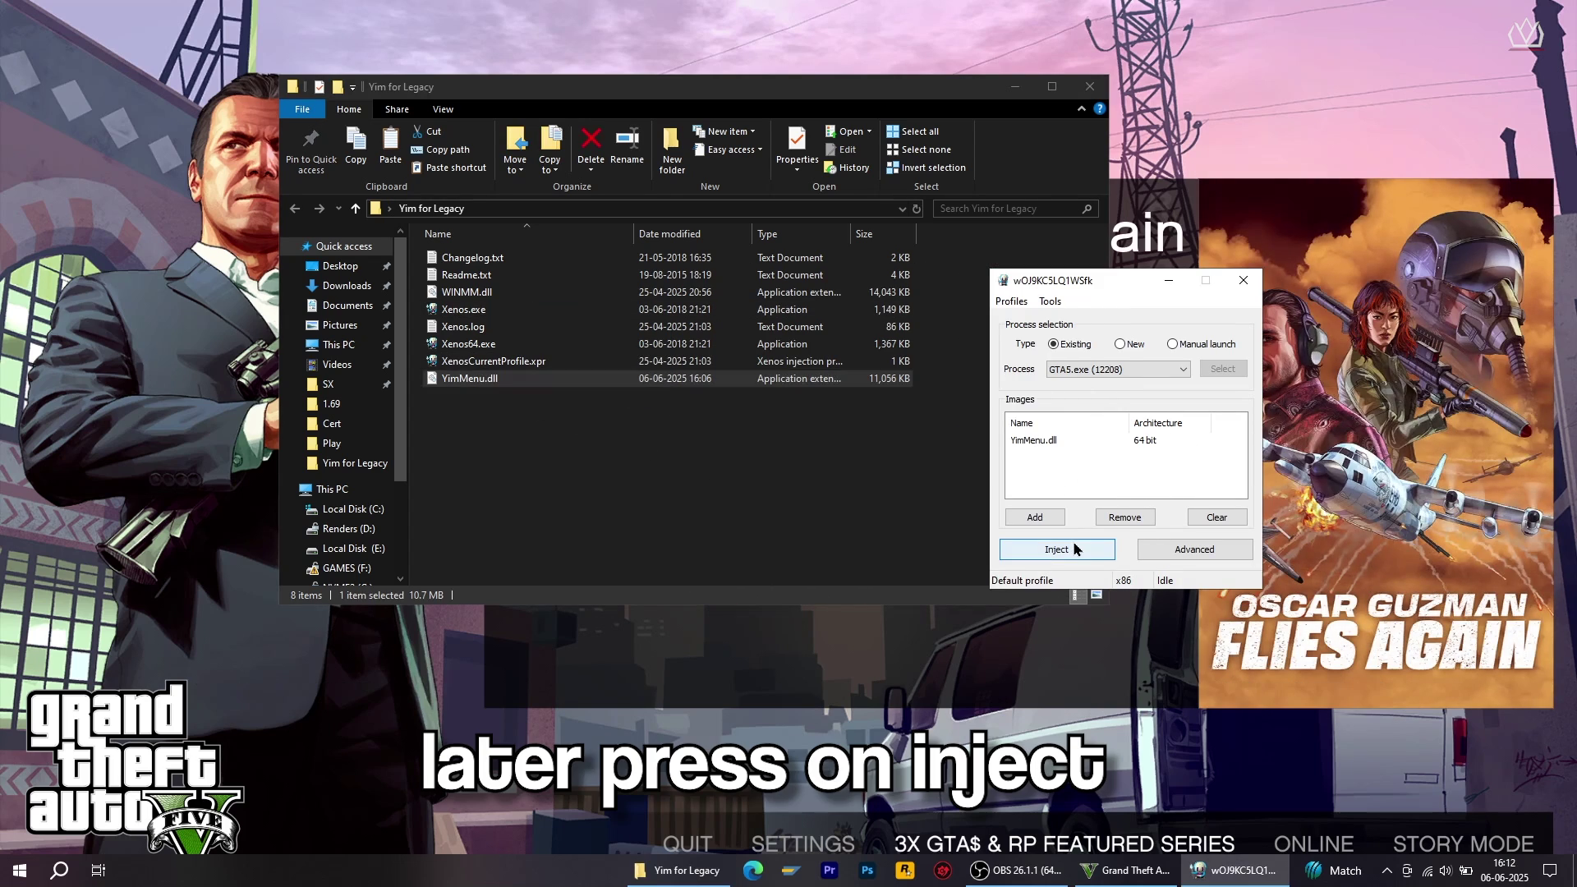Click the navigation pane vertical scrollbar
The height and width of the screenshot is (887, 1577).
point(401,361)
